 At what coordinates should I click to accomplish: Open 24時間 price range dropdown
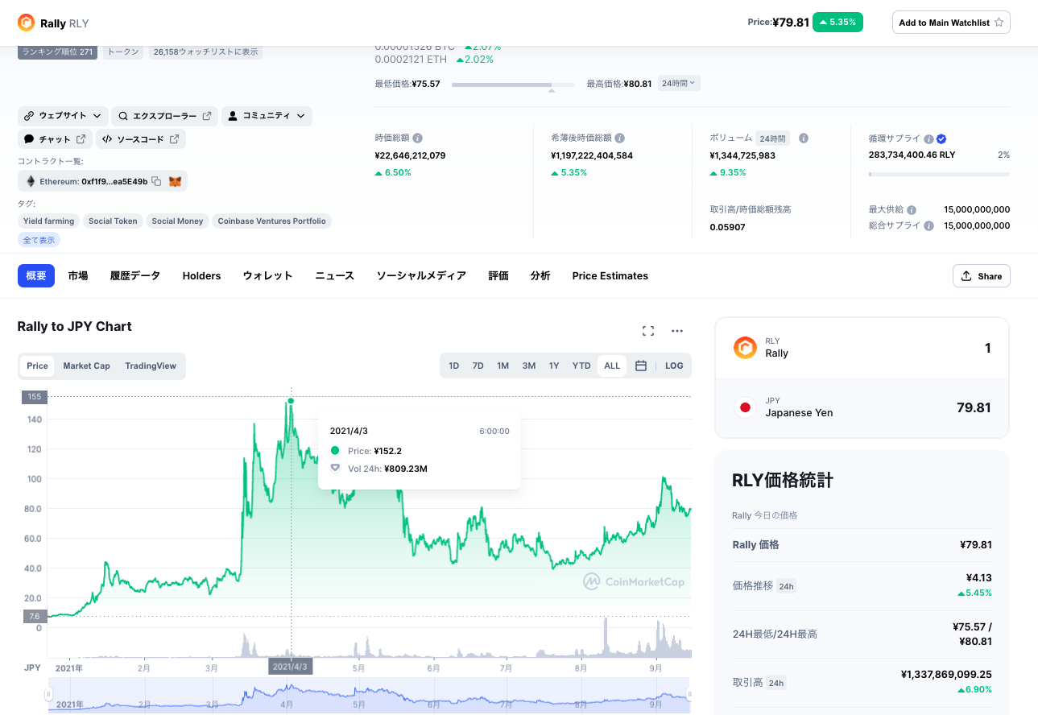[679, 83]
